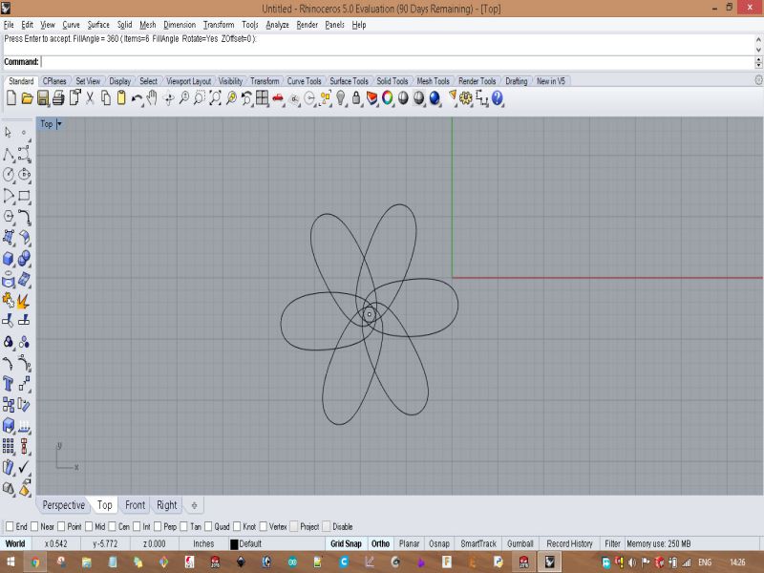Print with the printer icon
Screen dimensions: 764x573
tap(58, 98)
